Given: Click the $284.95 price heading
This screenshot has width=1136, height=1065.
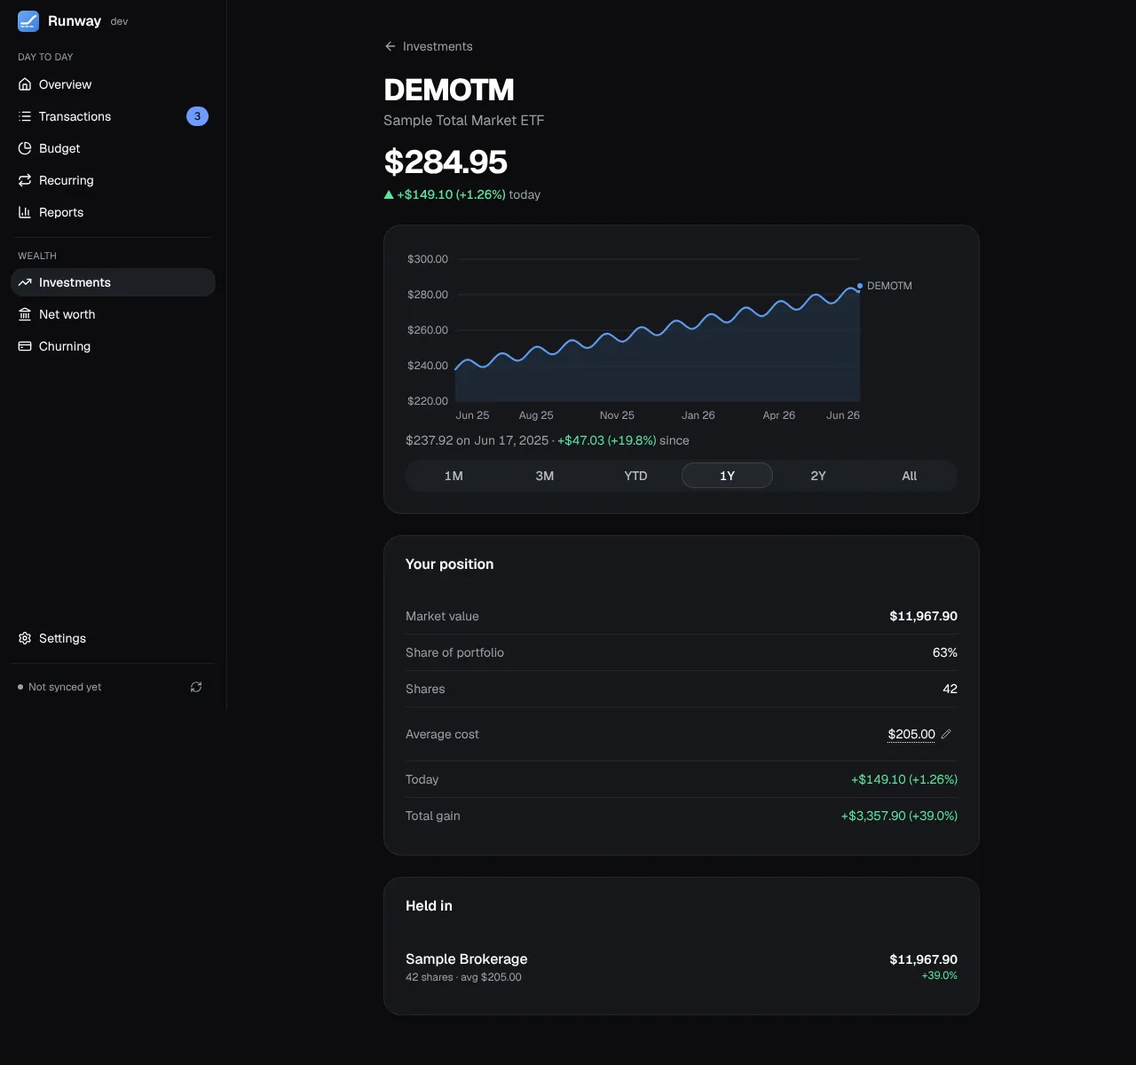Looking at the screenshot, I should click(x=446, y=162).
